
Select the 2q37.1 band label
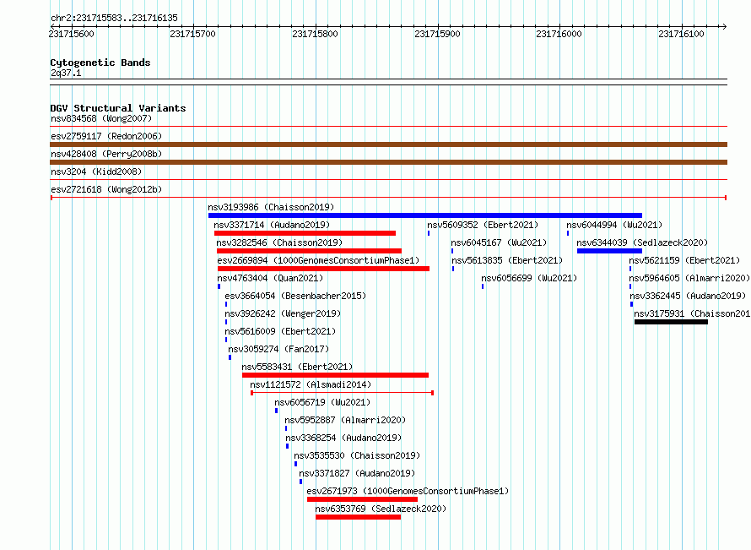pos(66,73)
